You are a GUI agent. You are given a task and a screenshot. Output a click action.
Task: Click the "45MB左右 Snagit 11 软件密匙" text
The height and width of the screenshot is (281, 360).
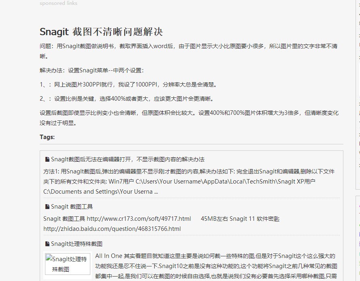coord(240,219)
